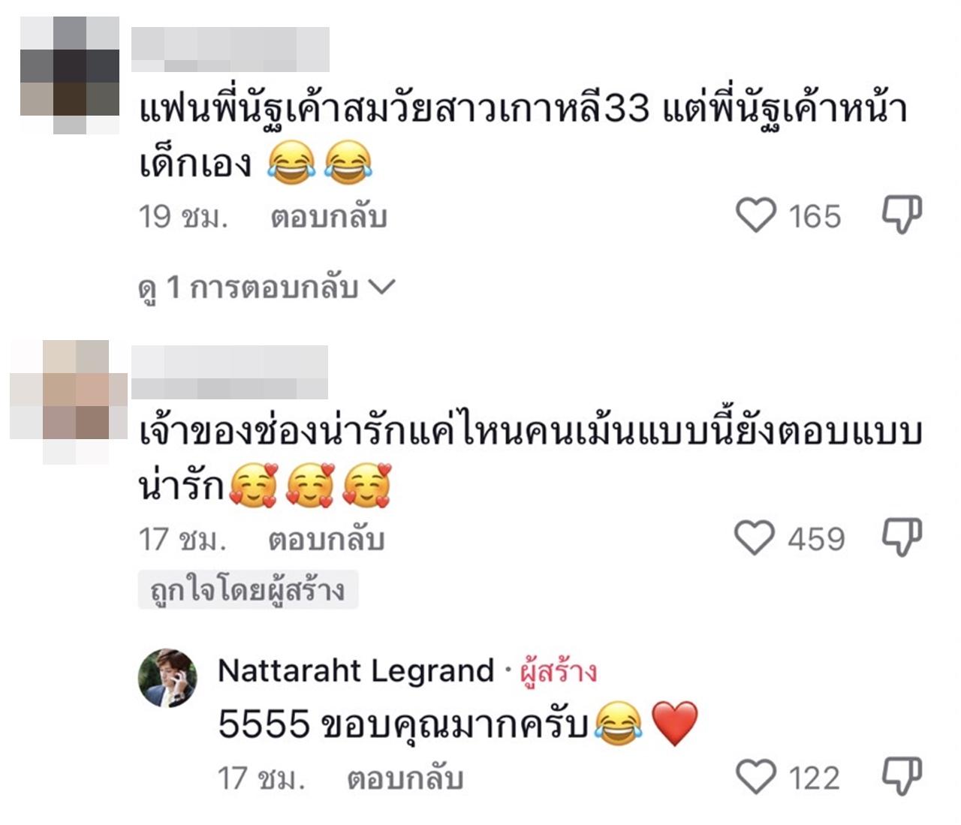
Task: Open the first commenter's blurred username
Action: point(230,50)
